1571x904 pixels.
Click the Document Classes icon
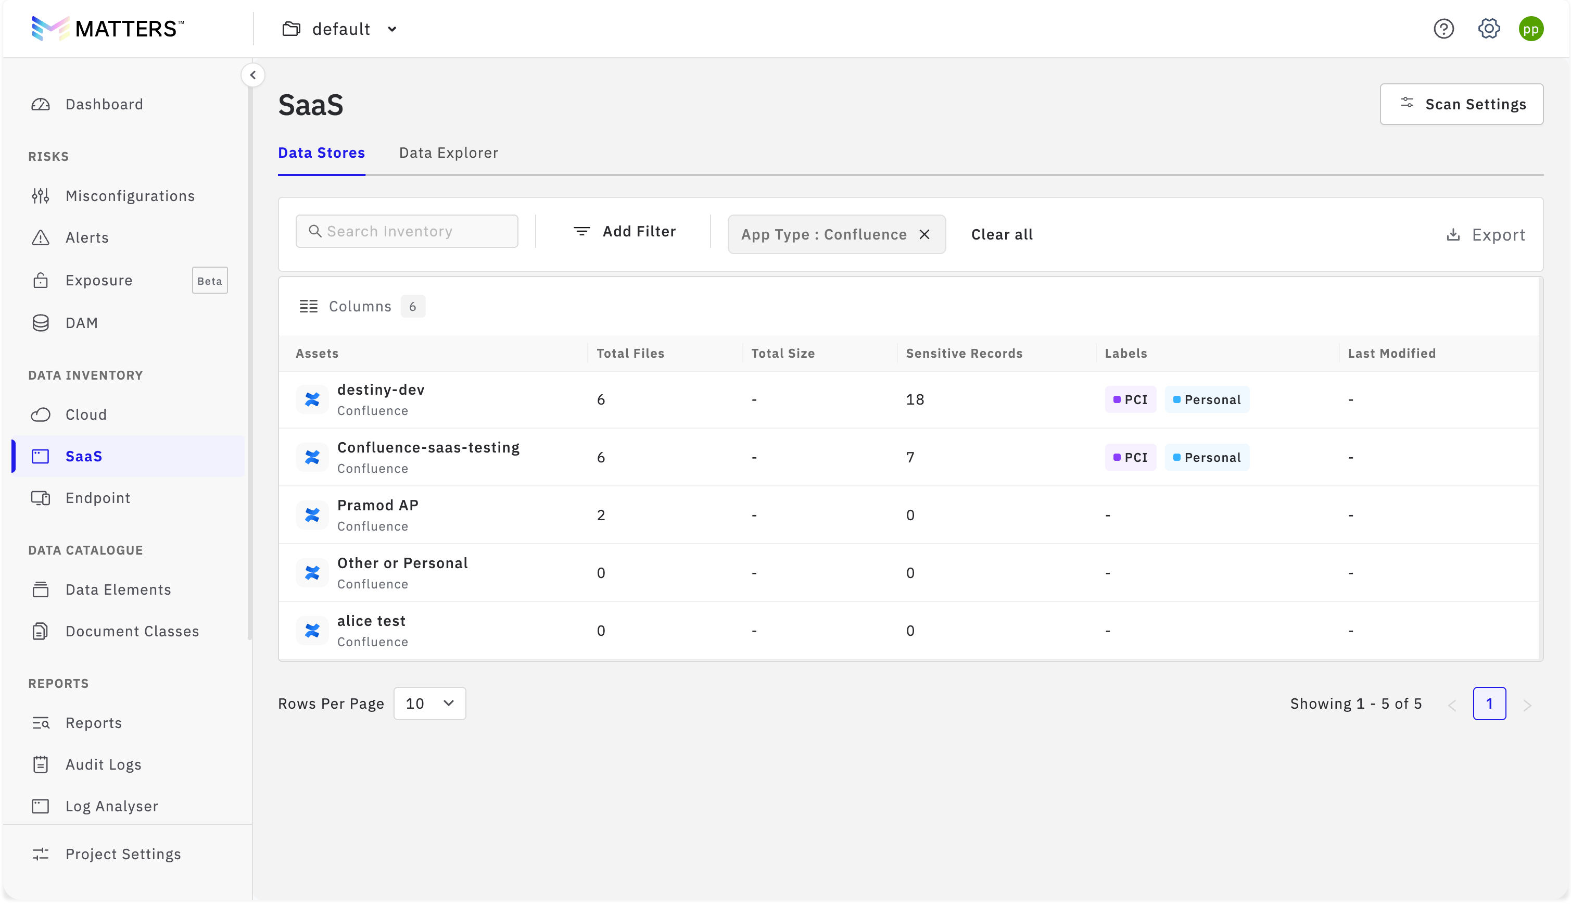40,632
